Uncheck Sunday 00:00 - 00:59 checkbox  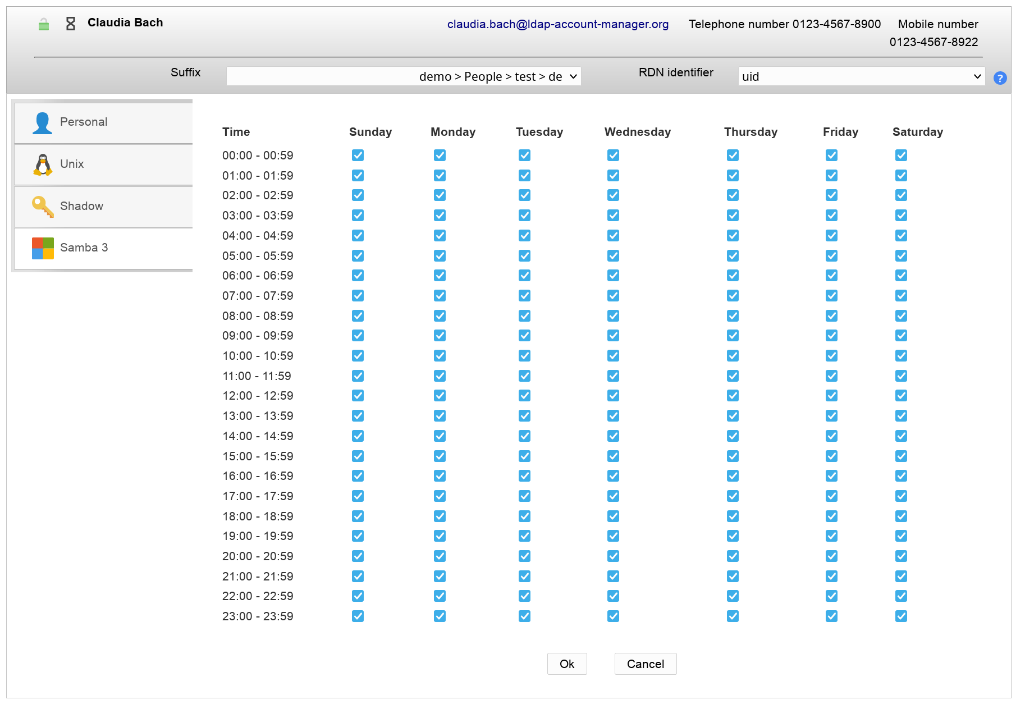click(x=358, y=155)
